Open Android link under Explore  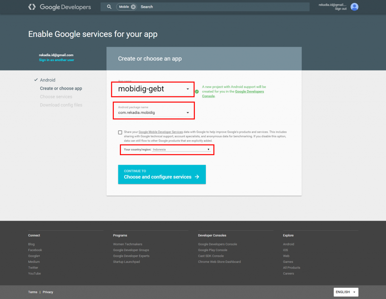point(288,244)
